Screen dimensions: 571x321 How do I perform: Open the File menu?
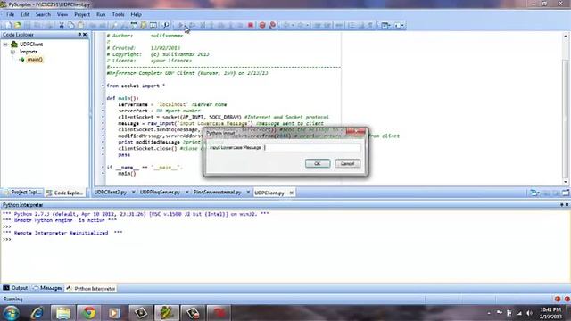[10, 14]
